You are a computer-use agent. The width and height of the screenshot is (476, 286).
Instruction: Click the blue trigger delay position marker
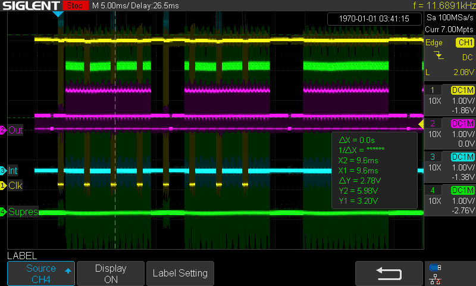pos(58,13)
